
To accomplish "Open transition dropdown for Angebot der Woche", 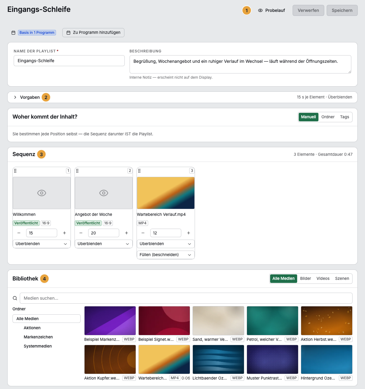I will click(x=104, y=244).
